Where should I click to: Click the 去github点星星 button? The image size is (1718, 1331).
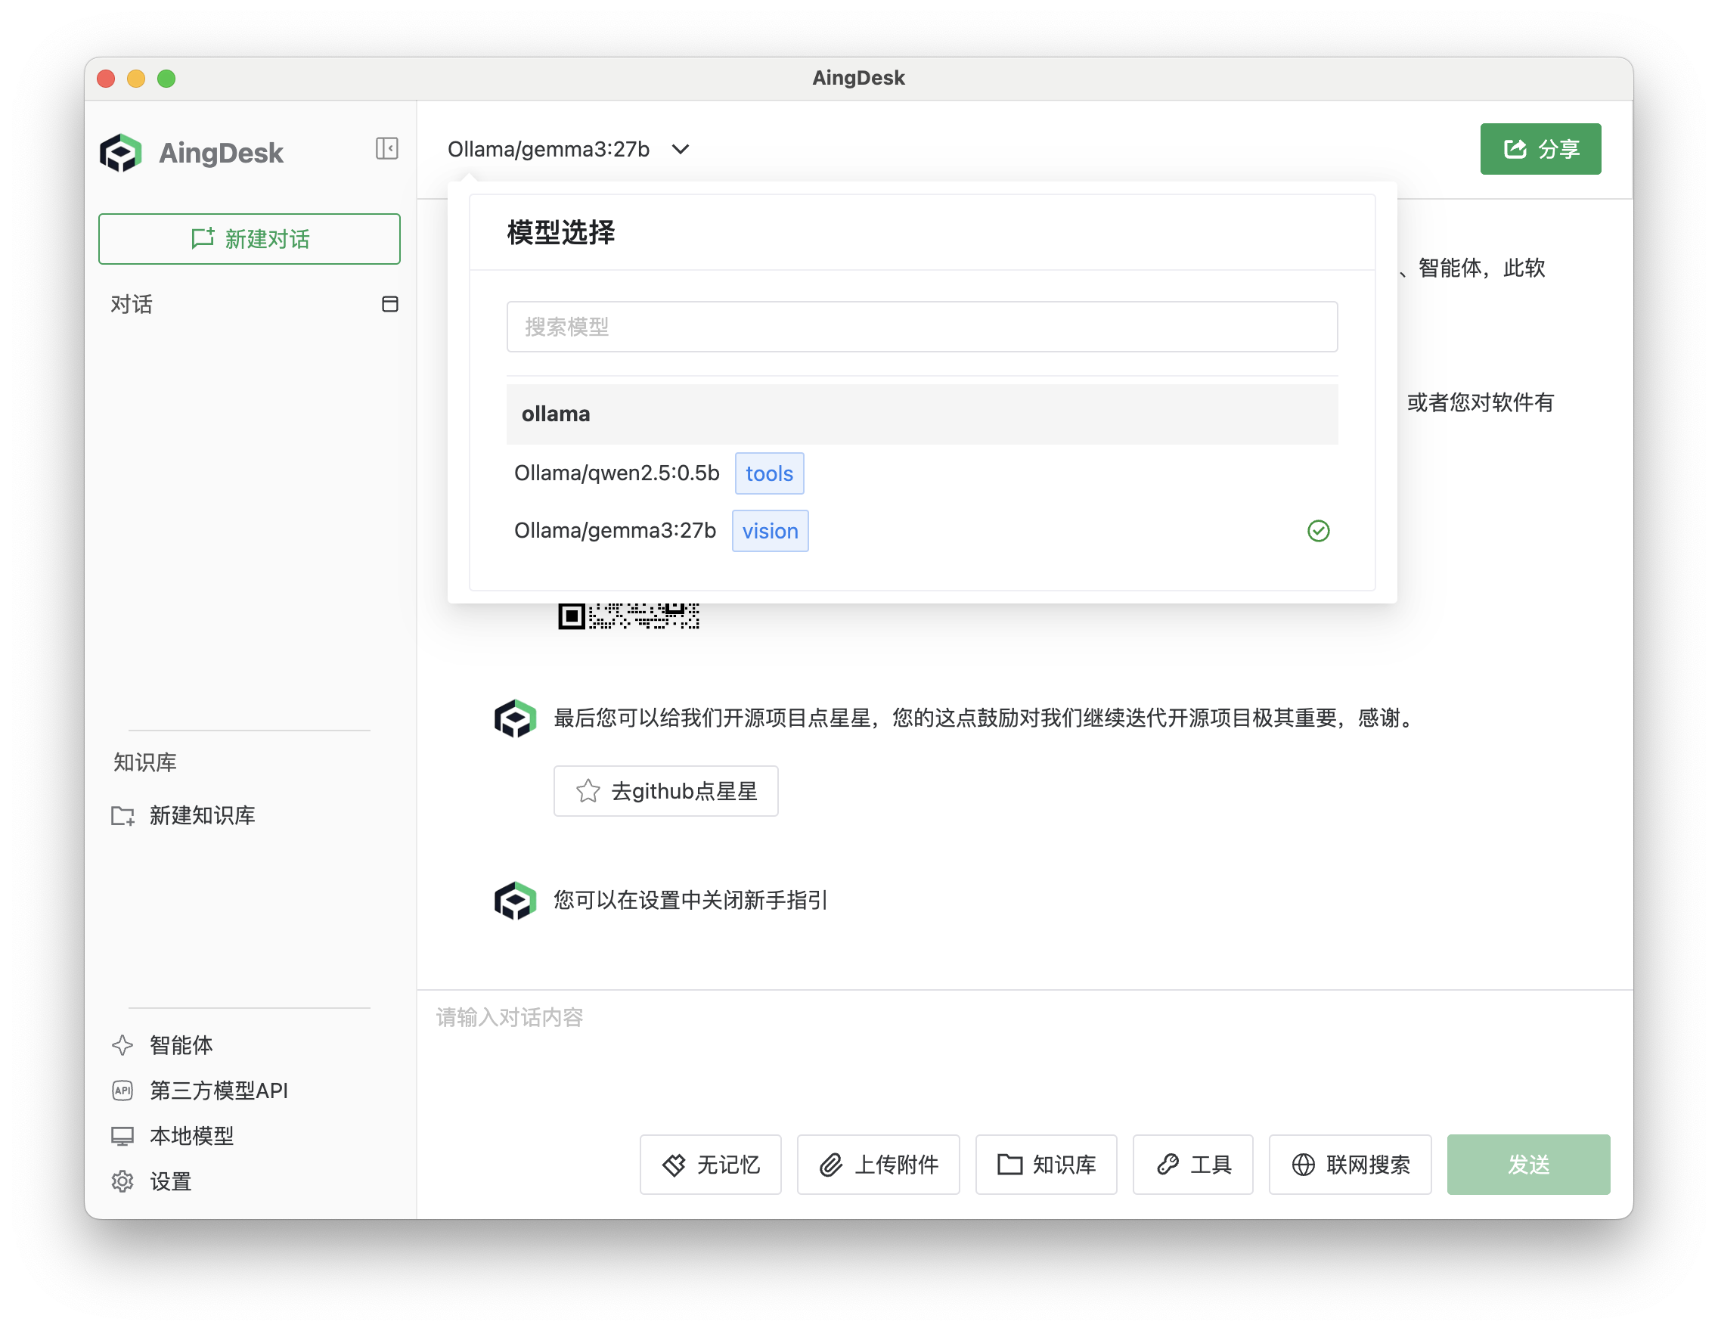coord(665,790)
